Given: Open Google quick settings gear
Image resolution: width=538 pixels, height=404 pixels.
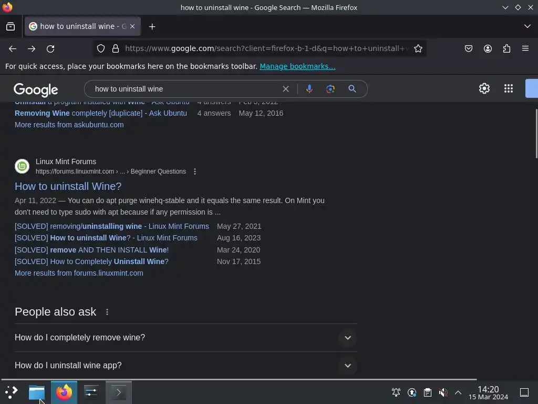Looking at the screenshot, I should (484, 88).
